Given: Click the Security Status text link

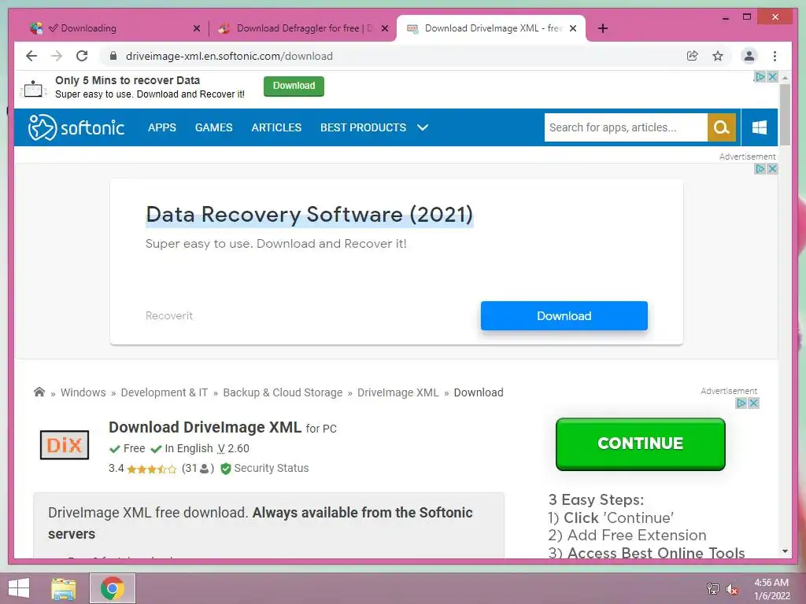Looking at the screenshot, I should (x=272, y=469).
